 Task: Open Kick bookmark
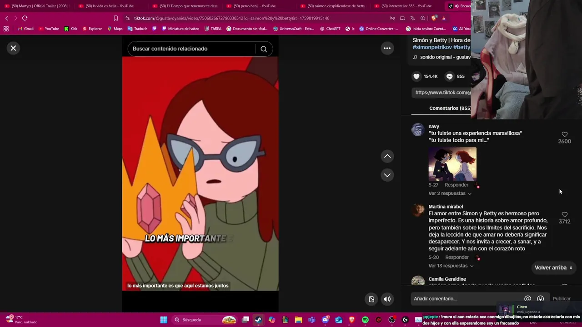70,29
